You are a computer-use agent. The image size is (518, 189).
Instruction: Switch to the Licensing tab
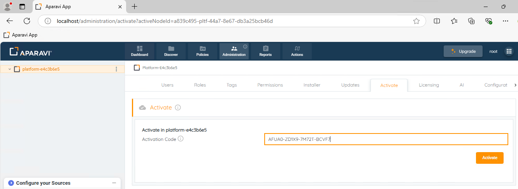[429, 85]
